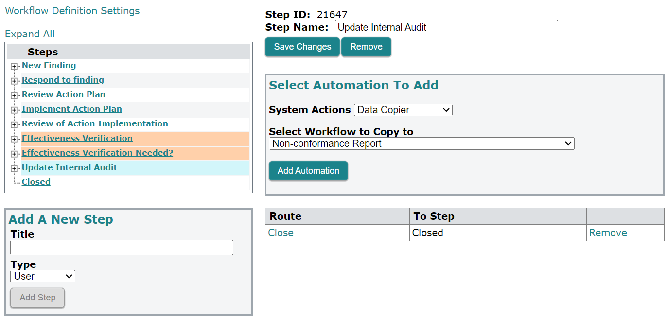Open the System Actions dropdown
This screenshot has height=317, width=668.
tap(403, 110)
